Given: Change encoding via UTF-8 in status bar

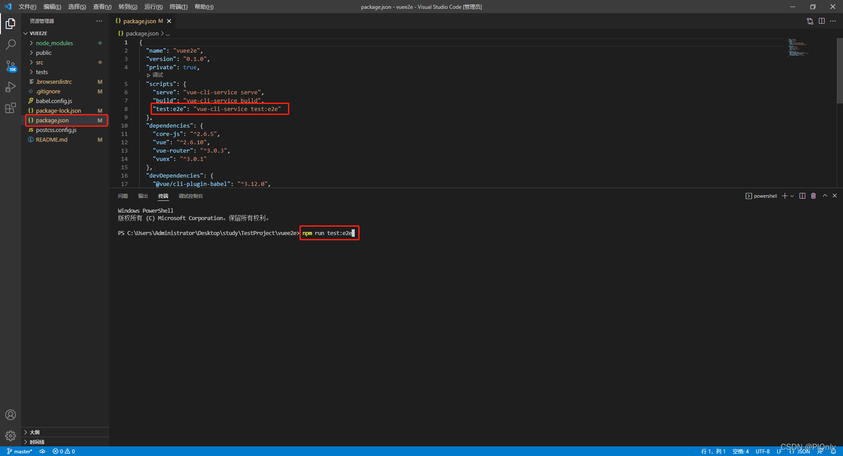Looking at the screenshot, I should point(763,451).
